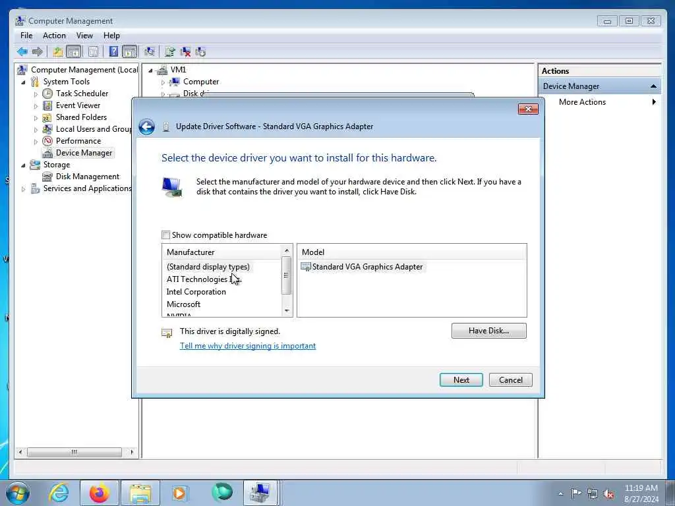The height and width of the screenshot is (506, 675).
Task: Select 'Intel Corporation' manufacturer
Action: point(196,292)
